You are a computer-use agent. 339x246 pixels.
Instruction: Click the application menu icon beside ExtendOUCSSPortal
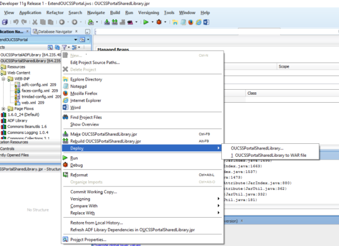coord(83,40)
